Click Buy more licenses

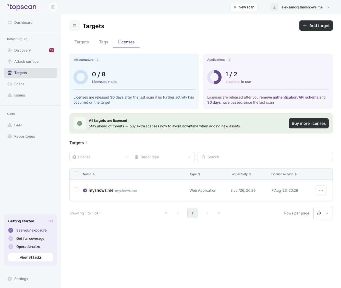pos(309,123)
